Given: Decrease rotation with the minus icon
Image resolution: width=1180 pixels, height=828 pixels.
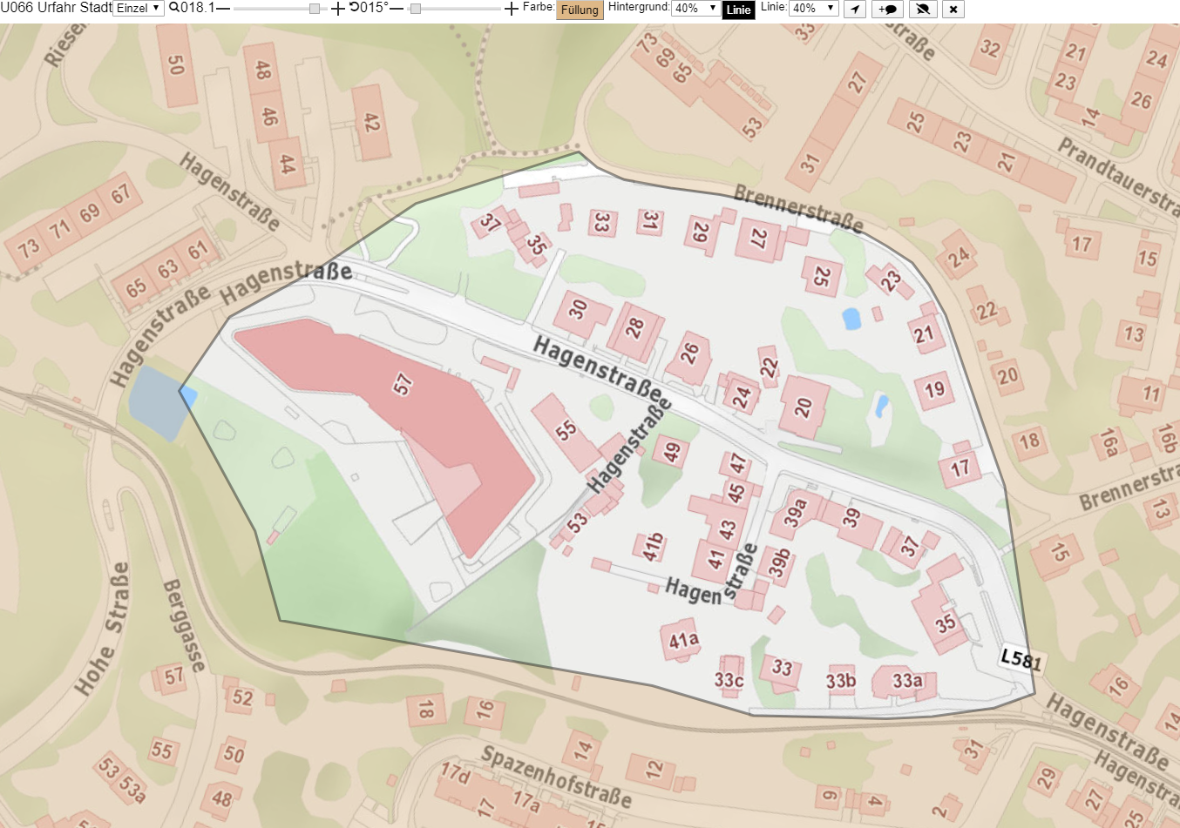Looking at the screenshot, I should point(397,9).
